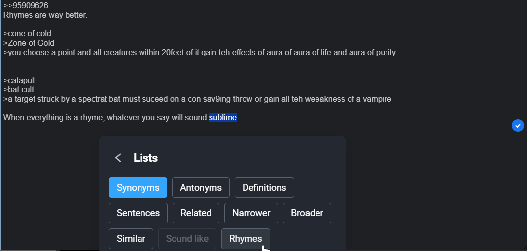Place cursor on the ">cone of cold" line

[27, 34]
